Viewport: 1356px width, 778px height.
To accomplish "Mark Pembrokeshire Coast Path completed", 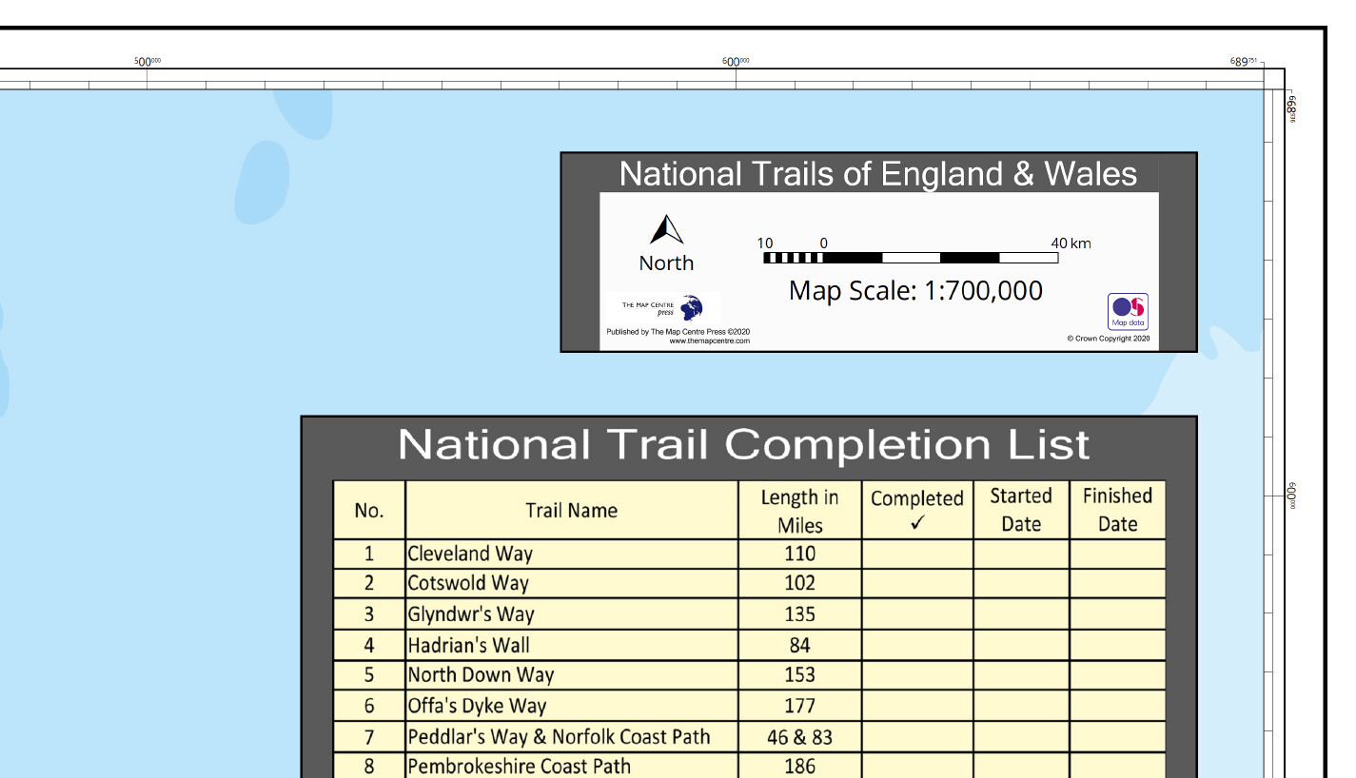I will pyautogui.click(x=915, y=767).
